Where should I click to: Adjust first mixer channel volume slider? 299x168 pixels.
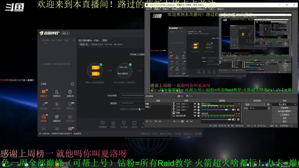[x=216, y=110]
